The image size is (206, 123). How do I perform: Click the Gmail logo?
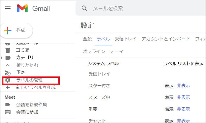22,9
